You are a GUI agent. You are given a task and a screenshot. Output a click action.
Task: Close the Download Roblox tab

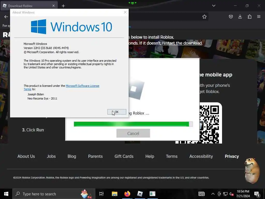click(53, 6)
